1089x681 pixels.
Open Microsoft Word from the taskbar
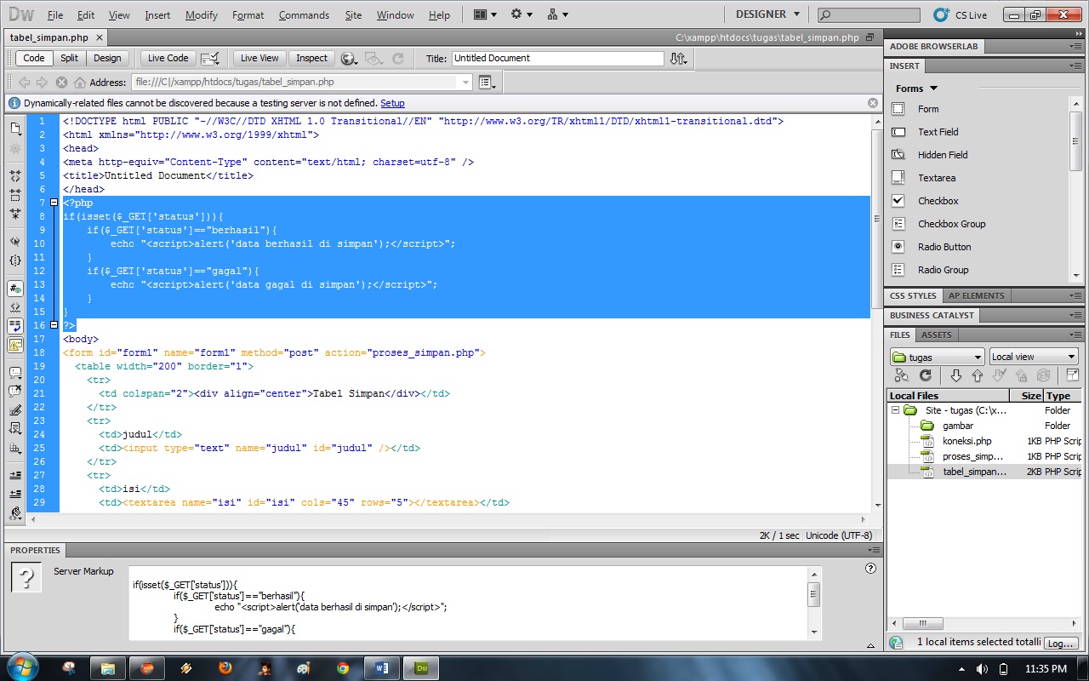[381, 668]
